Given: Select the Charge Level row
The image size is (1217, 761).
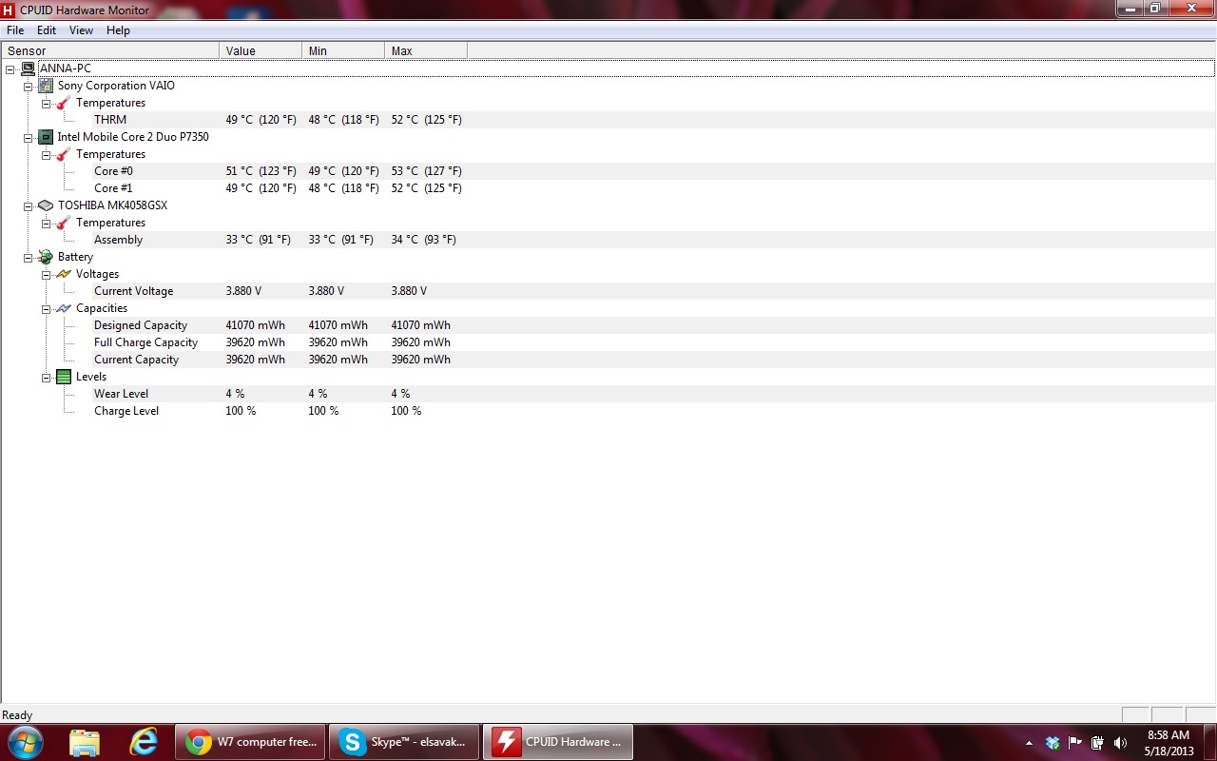Looking at the screenshot, I should point(608,411).
